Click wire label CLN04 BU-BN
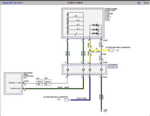 click(82, 98)
